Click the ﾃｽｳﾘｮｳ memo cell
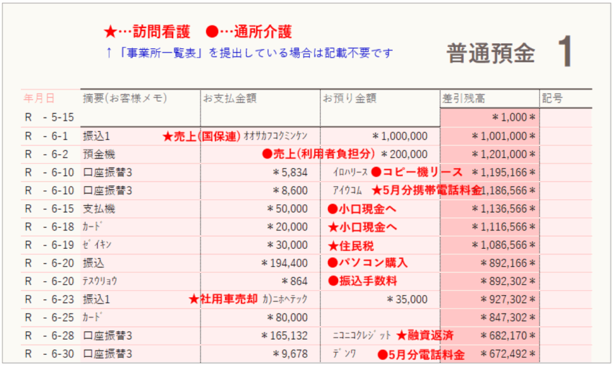Screen dimensions: 612x365 pyautogui.click(x=100, y=281)
